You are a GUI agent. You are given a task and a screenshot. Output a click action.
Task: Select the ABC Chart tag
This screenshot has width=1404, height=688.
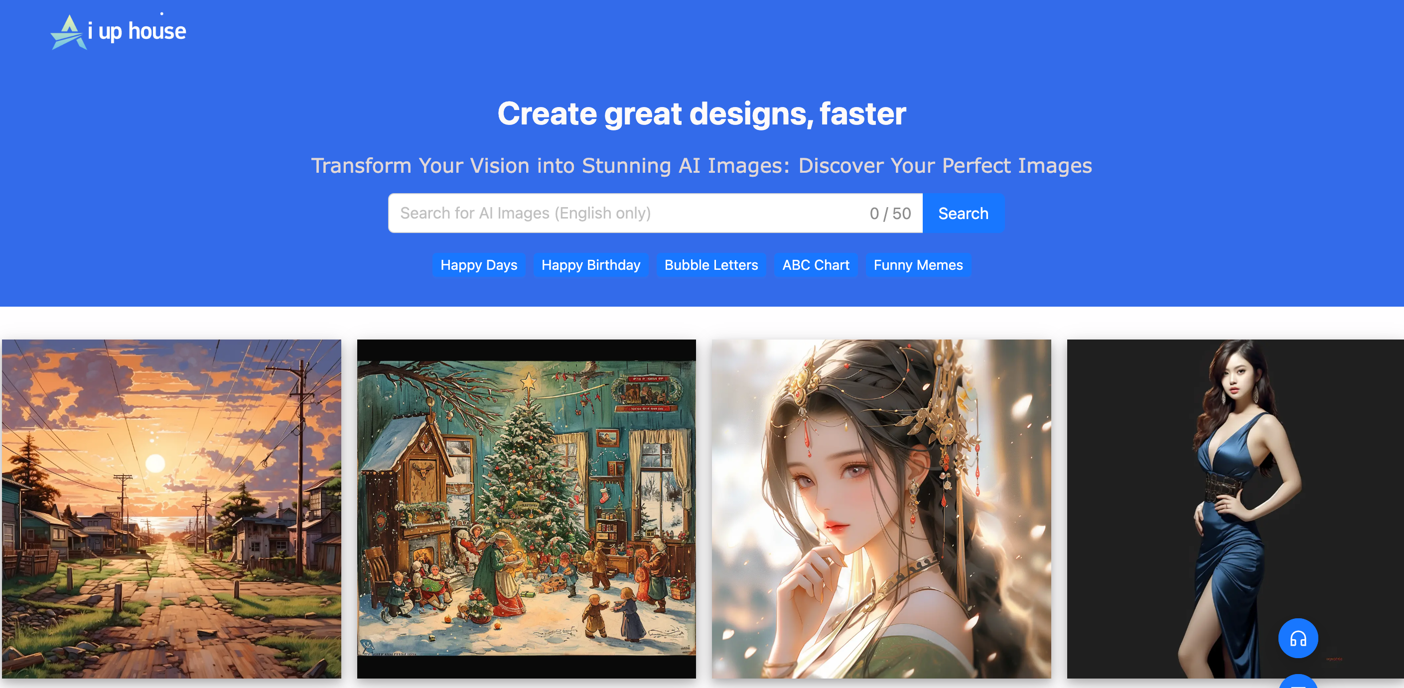[x=816, y=265]
